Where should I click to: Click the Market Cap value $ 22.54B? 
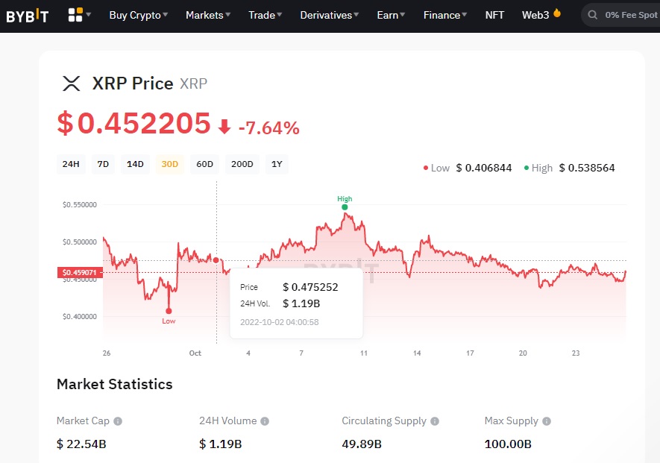(81, 444)
